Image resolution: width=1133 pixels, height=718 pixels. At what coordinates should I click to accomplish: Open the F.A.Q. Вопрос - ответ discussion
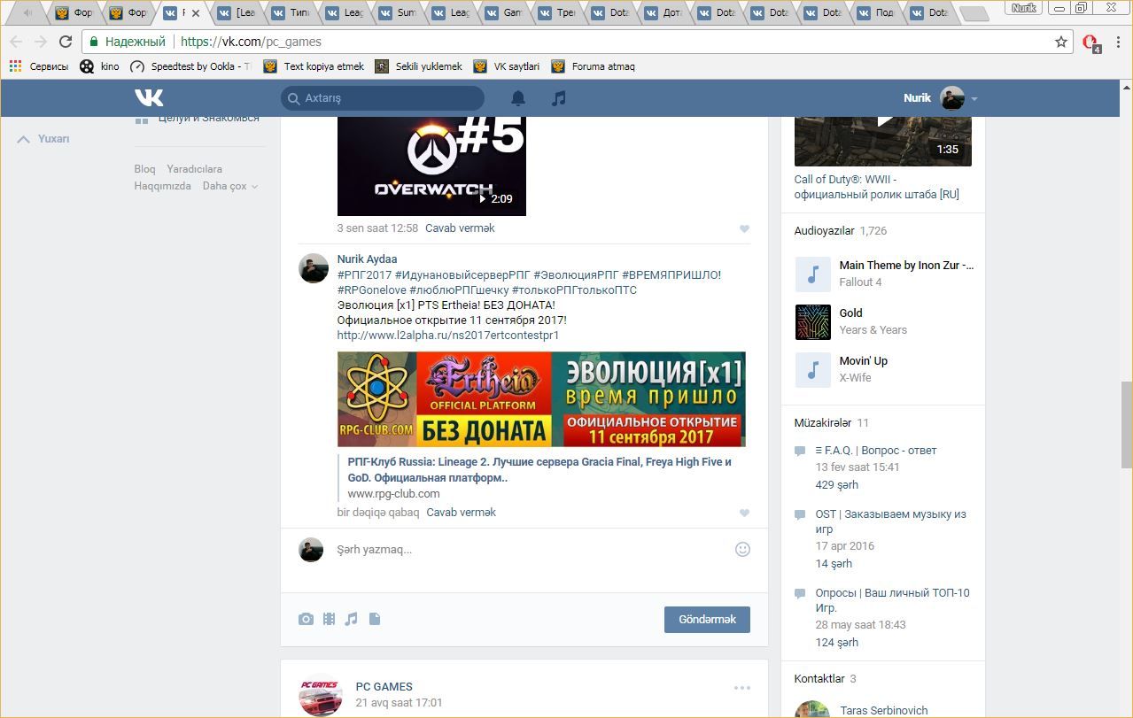click(876, 451)
